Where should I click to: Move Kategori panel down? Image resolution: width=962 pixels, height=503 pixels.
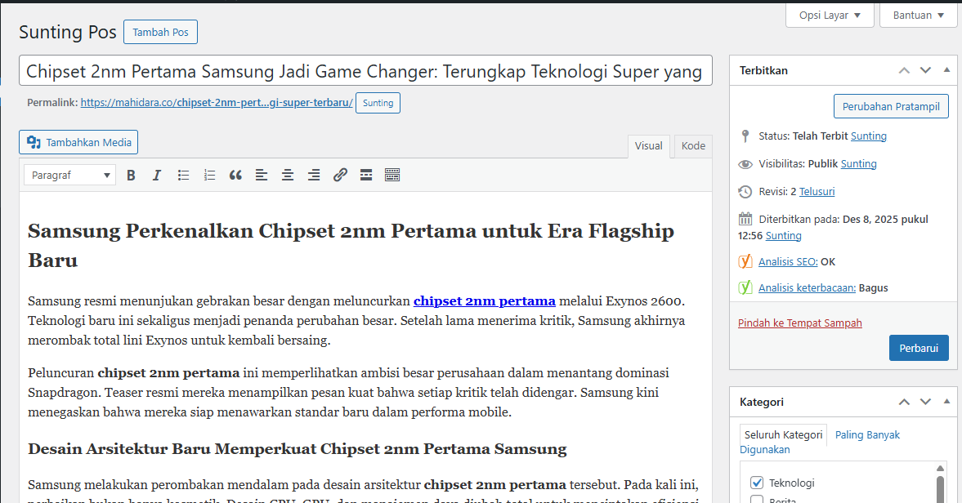click(x=925, y=402)
